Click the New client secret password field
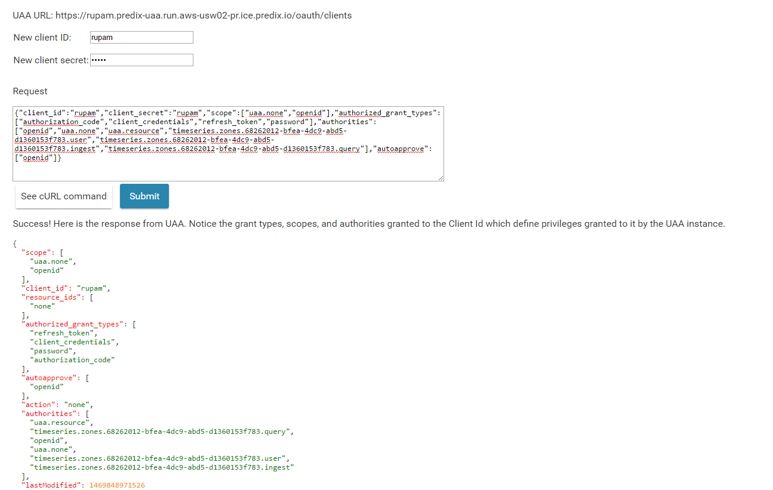 click(x=141, y=60)
